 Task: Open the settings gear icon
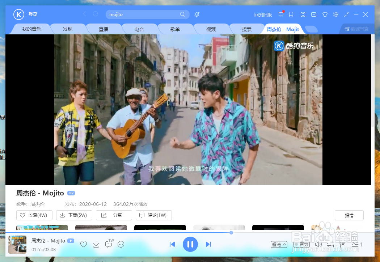point(335,14)
